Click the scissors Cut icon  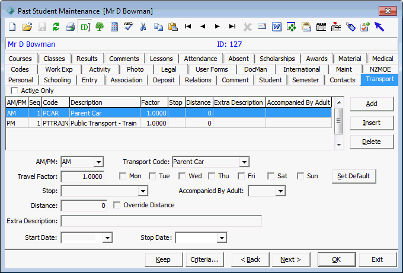pos(143,27)
